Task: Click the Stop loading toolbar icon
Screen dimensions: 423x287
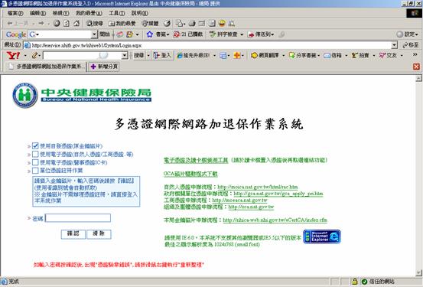Action: point(57,24)
